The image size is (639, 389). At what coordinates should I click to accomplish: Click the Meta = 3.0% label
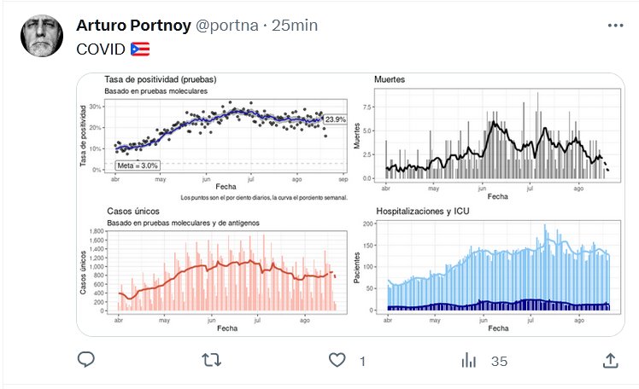[138, 165]
